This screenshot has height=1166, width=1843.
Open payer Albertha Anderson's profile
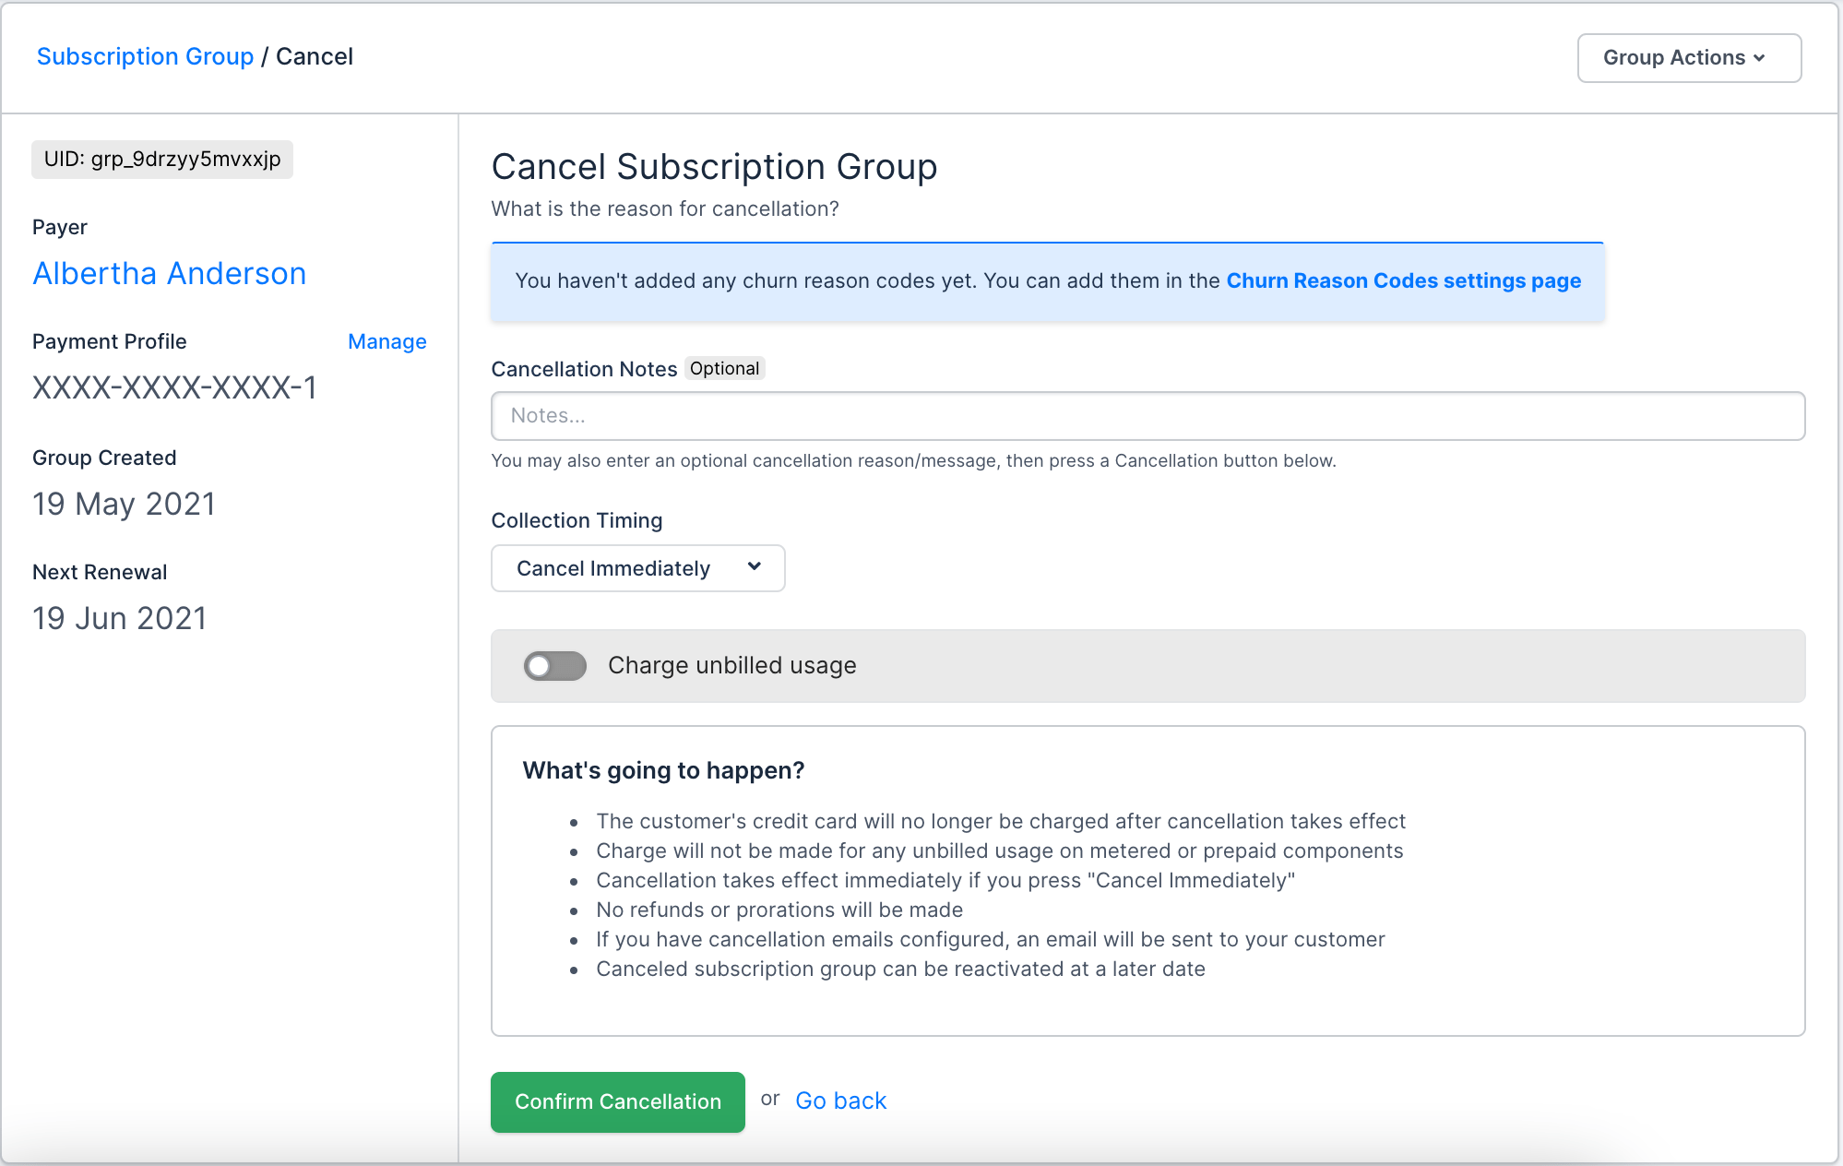tap(169, 274)
